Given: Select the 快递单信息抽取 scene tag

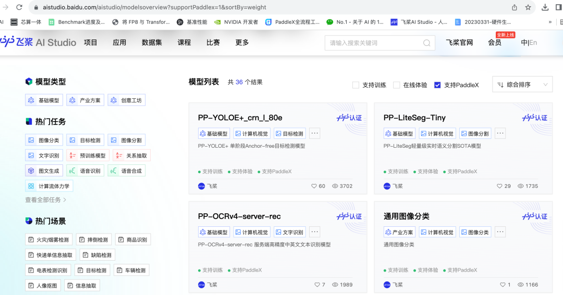Looking at the screenshot, I should point(51,255).
